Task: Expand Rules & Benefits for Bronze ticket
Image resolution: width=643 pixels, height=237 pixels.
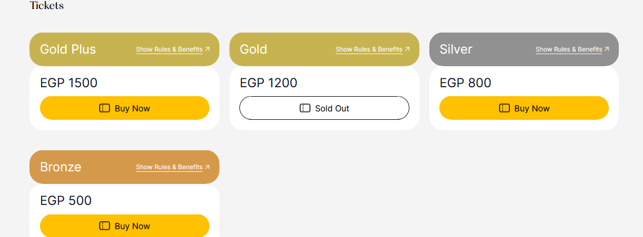Action: [169, 167]
